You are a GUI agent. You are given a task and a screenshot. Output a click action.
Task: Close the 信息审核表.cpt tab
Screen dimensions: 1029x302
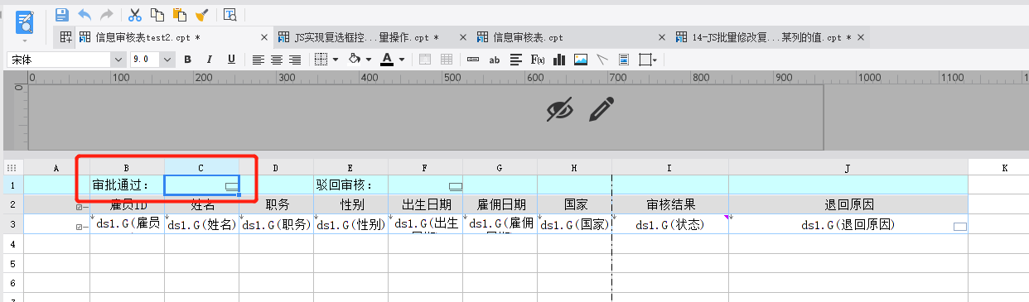click(x=662, y=37)
